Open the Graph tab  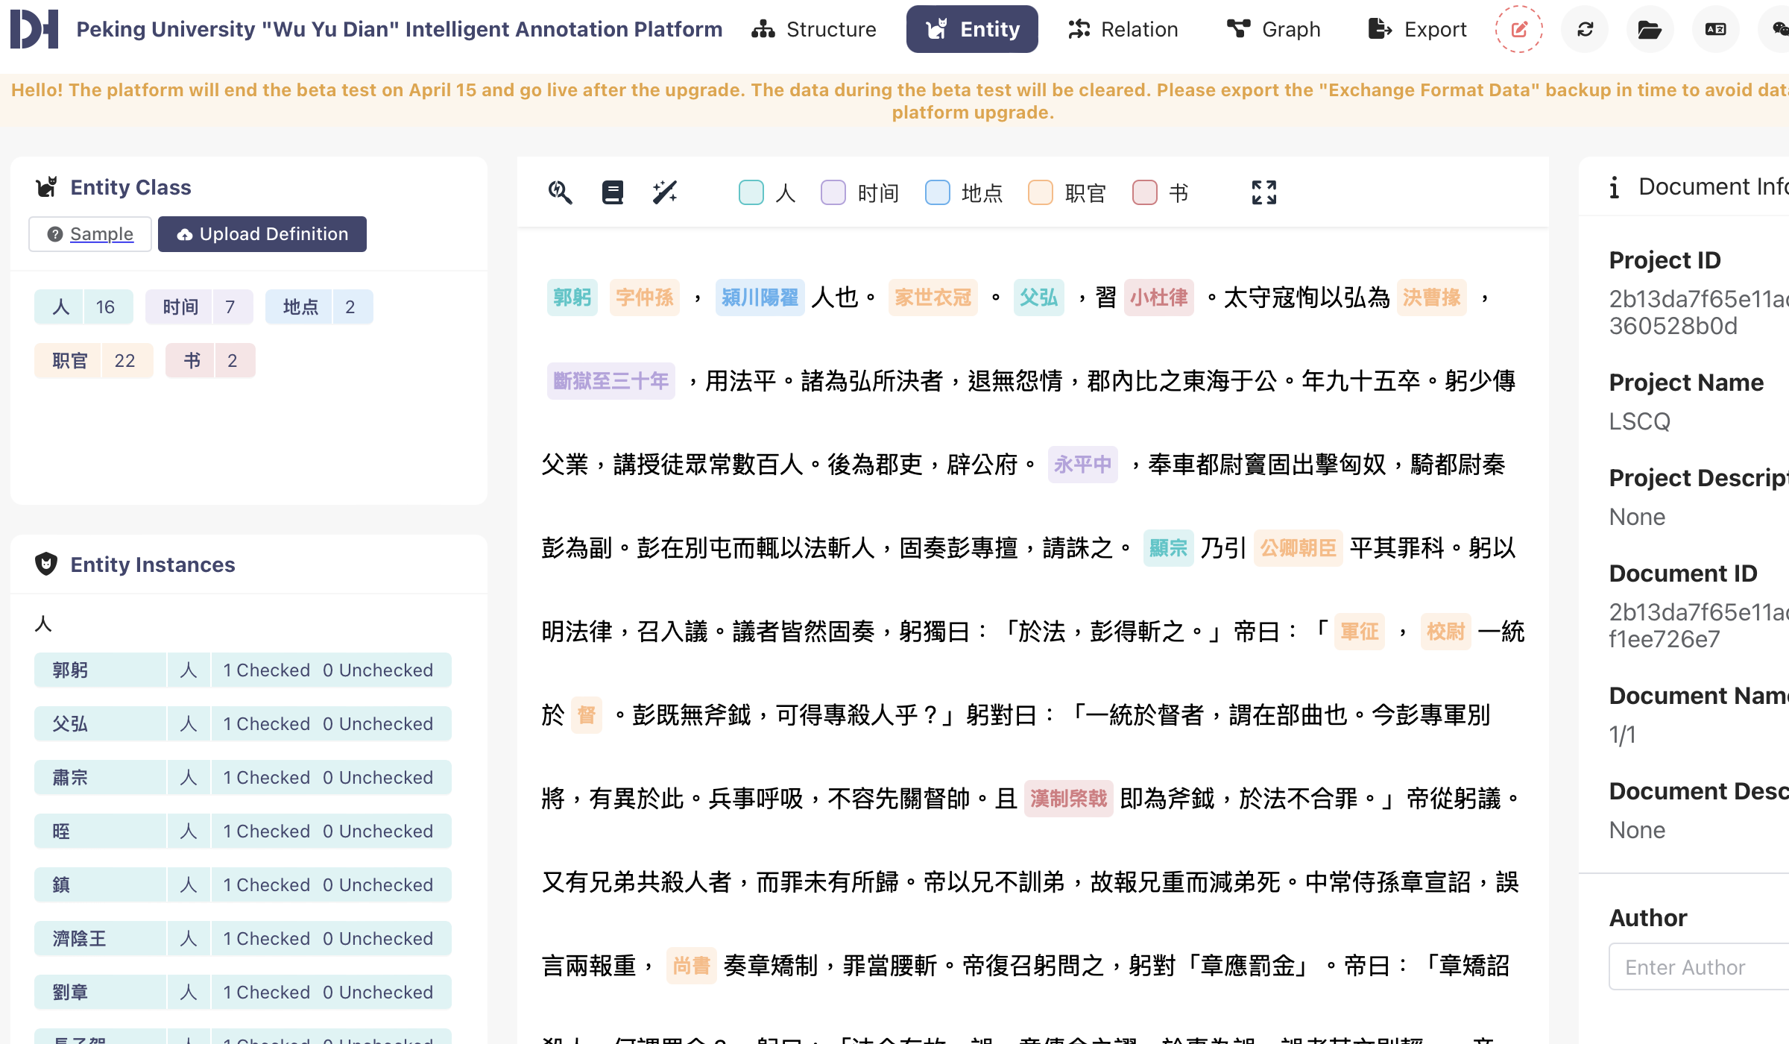[1274, 29]
